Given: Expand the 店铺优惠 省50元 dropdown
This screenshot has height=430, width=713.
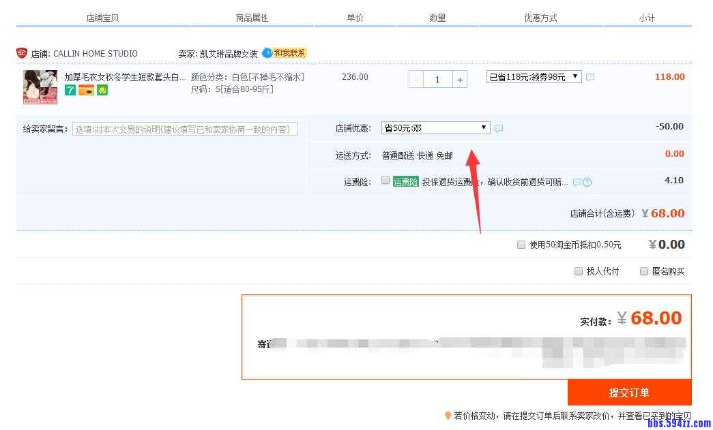Looking at the screenshot, I should click(x=435, y=127).
